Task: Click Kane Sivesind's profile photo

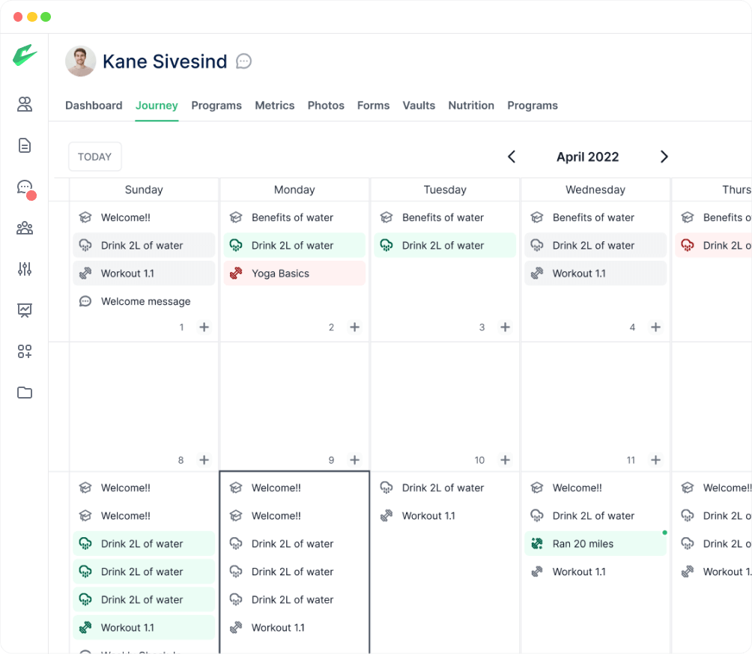Action: tap(81, 61)
